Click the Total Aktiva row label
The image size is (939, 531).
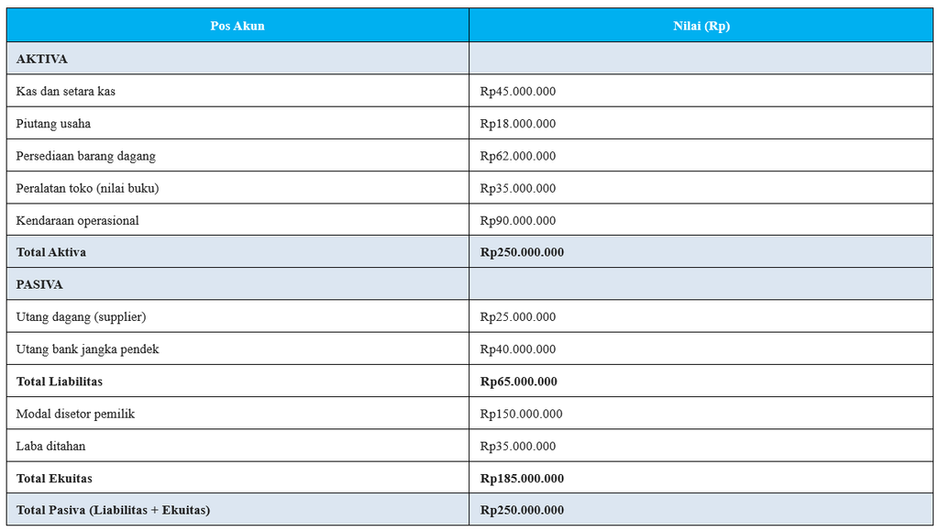pos(51,252)
